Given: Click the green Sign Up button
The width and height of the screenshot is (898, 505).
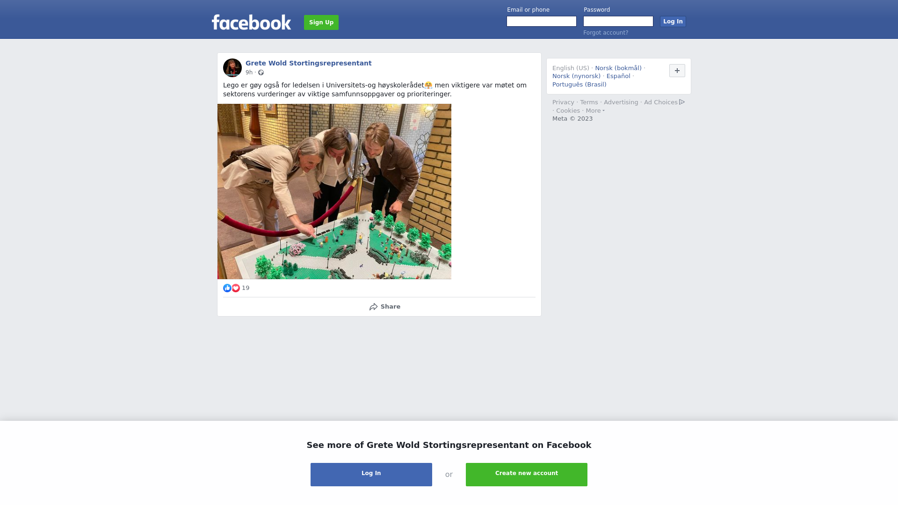Looking at the screenshot, I should [321, 22].
